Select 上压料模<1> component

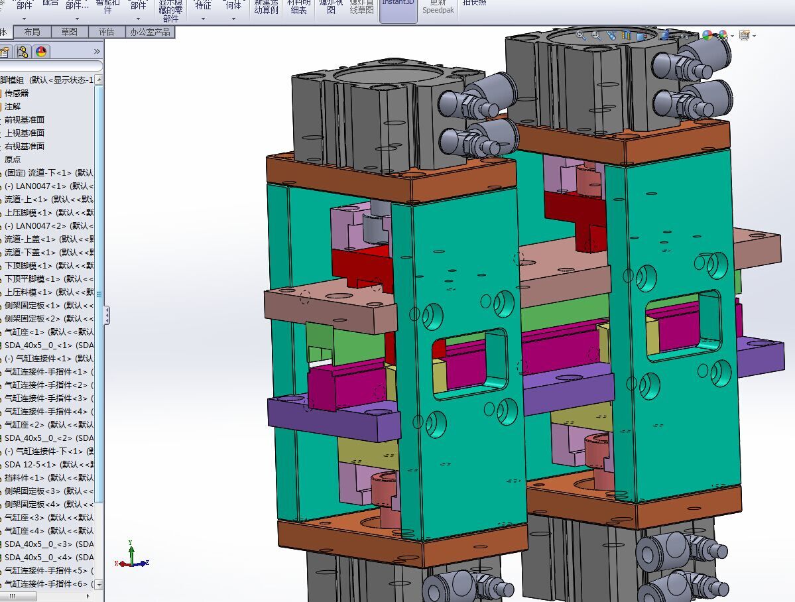click(x=48, y=292)
